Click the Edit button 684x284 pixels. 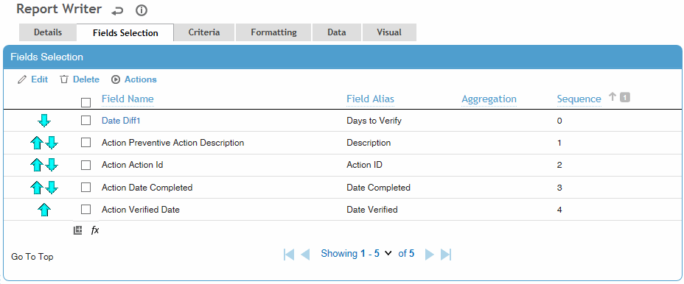pos(32,79)
